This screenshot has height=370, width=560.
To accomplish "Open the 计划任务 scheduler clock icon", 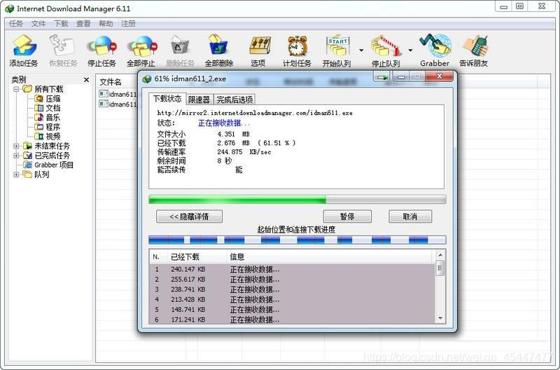I will tap(297, 50).
